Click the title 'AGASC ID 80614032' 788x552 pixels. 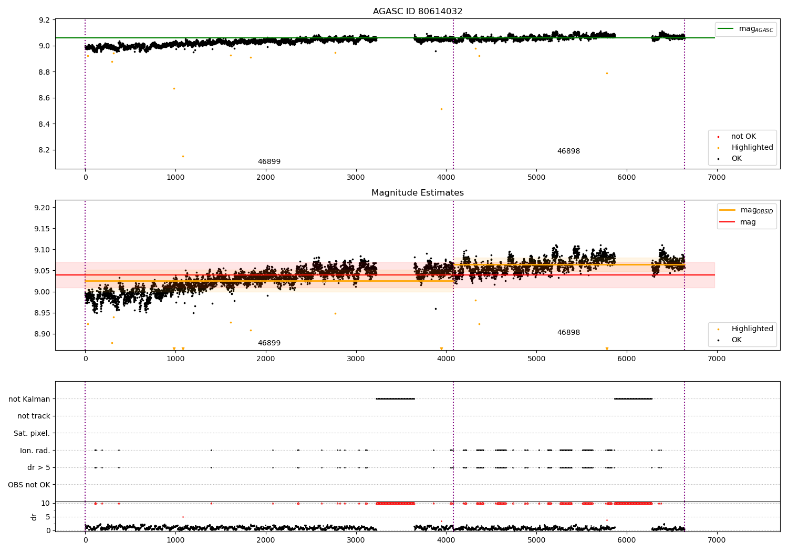coord(418,12)
